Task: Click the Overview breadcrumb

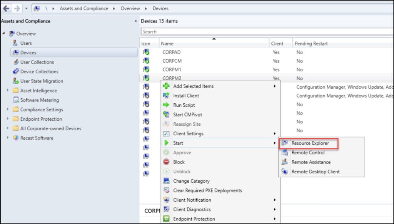Action: [x=130, y=8]
